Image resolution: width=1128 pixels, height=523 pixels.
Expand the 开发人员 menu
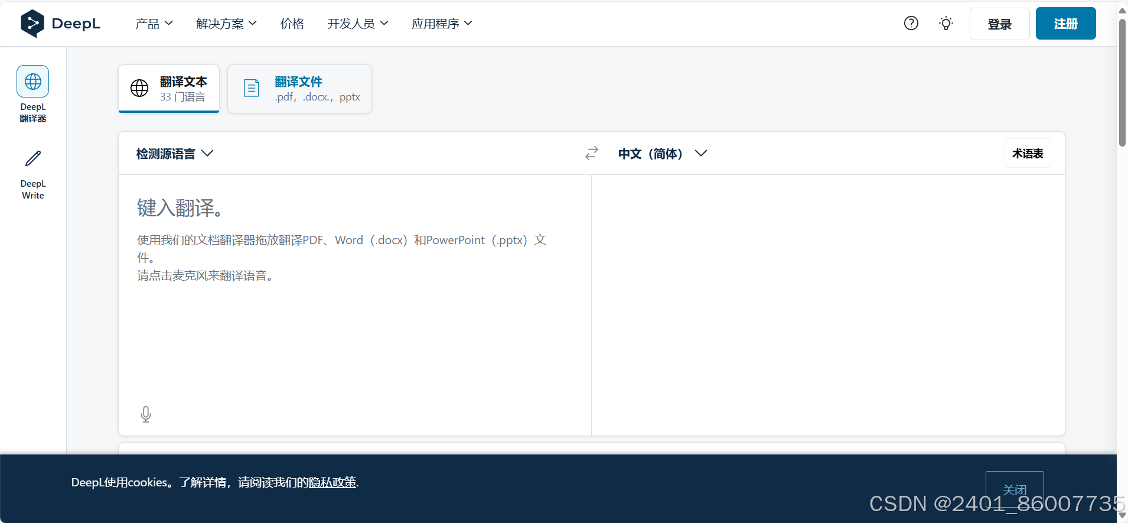pos(358,24)
